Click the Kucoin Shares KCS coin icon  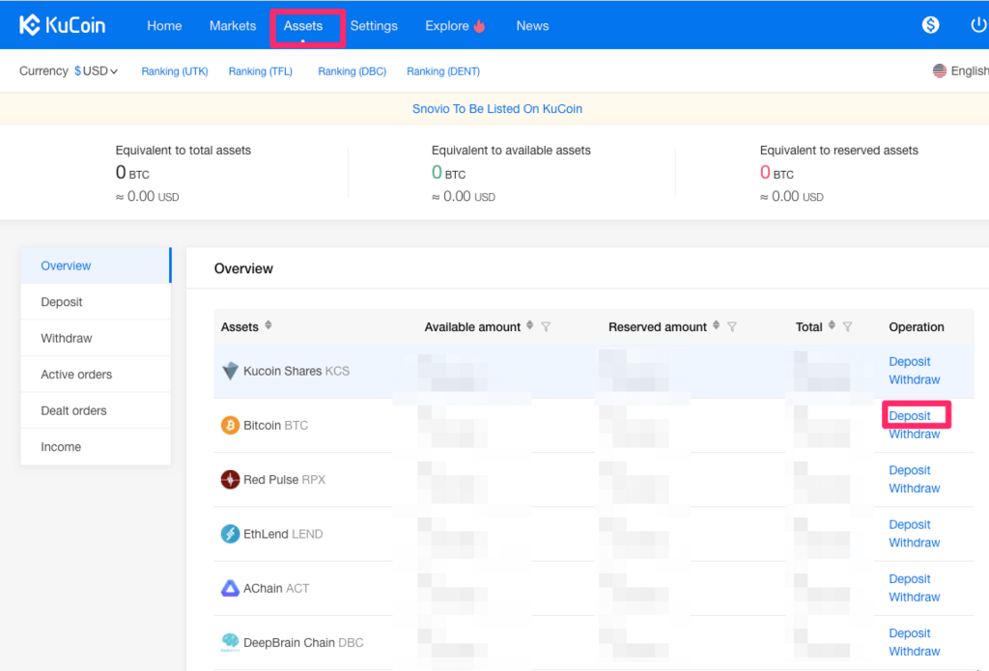(x=230, y=371)
